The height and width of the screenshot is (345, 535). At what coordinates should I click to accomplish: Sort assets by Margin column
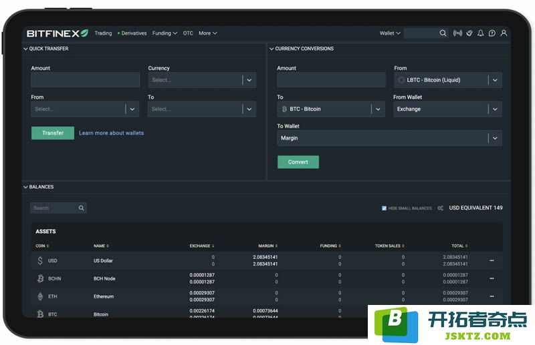click(x=268, y=246)
